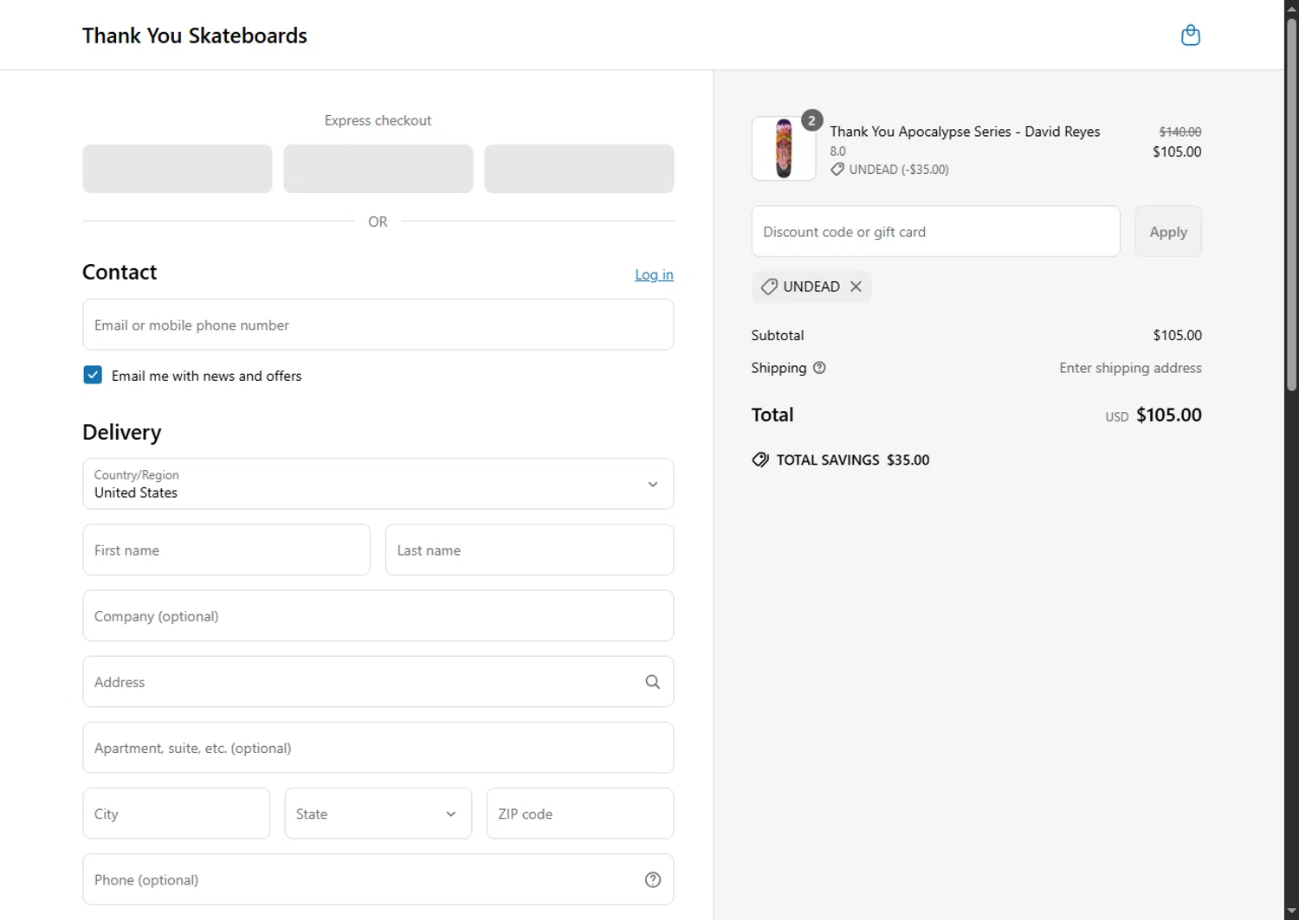
Task: Click the Enter shipping address text
Action: [x=1130, y=368]
